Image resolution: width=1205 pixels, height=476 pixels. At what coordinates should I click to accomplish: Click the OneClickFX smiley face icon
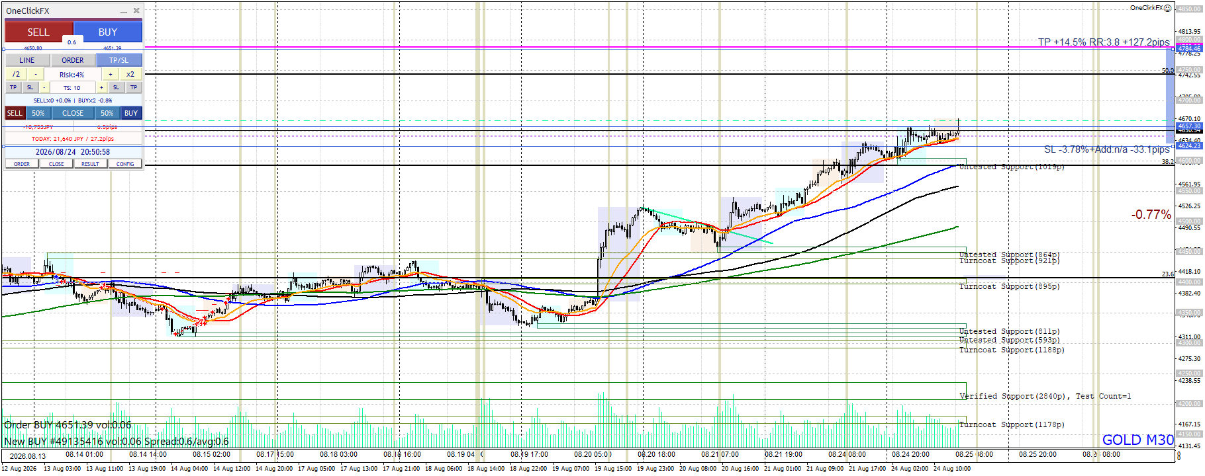(x=1168, y=8)
